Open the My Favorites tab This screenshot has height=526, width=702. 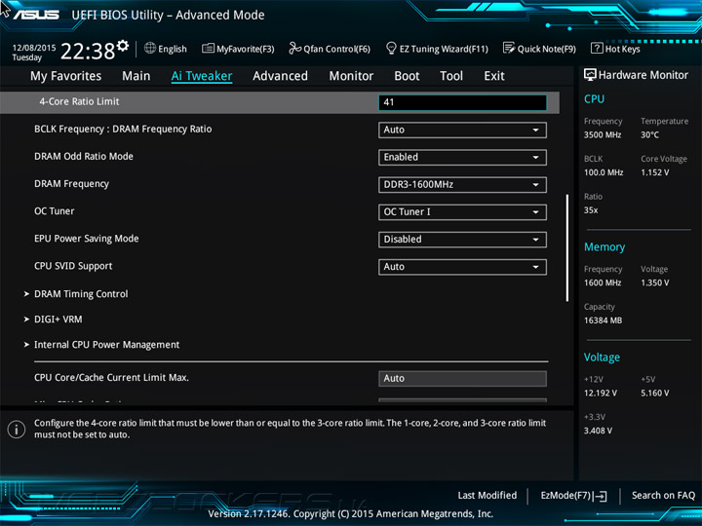click(66, 76)
